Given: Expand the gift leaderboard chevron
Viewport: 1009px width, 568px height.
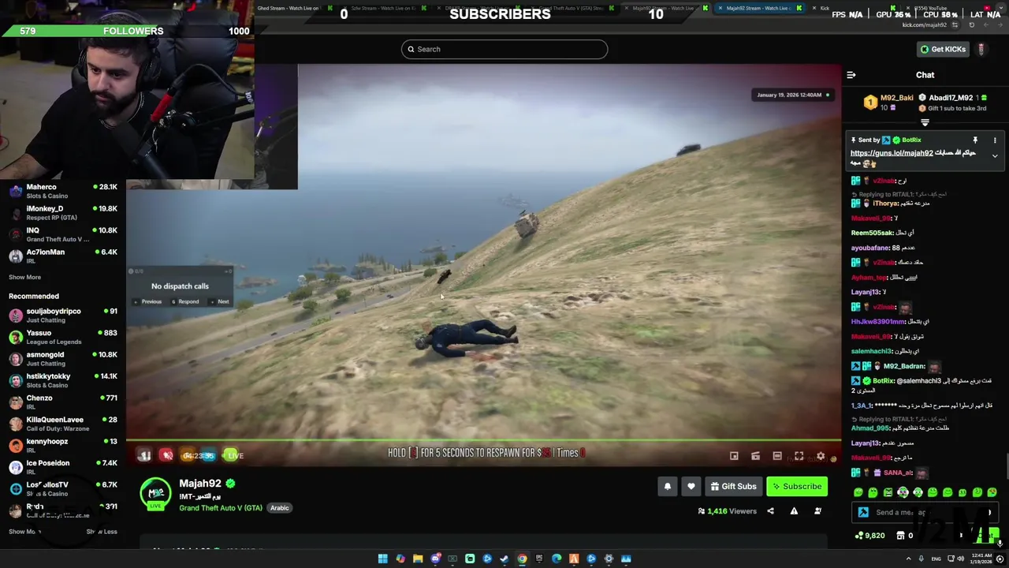Looking at the screenshot, I should (925, 122).
